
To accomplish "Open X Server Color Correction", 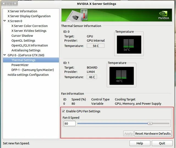I will 29,26.
